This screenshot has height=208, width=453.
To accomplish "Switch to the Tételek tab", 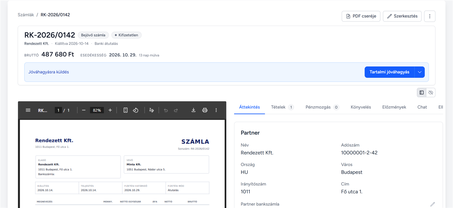I will pos(282,107).
